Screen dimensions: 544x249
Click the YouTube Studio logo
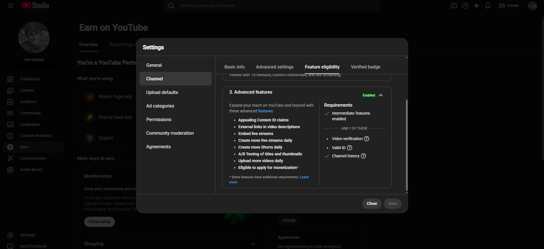pyautogui.click(x=35, y=5)
